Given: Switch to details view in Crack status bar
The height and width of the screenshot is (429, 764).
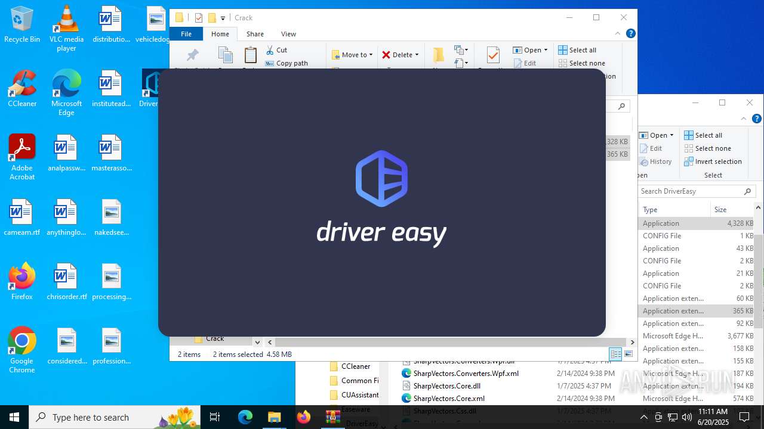Looking at the screenshot, I should click(x=615, y=354).
